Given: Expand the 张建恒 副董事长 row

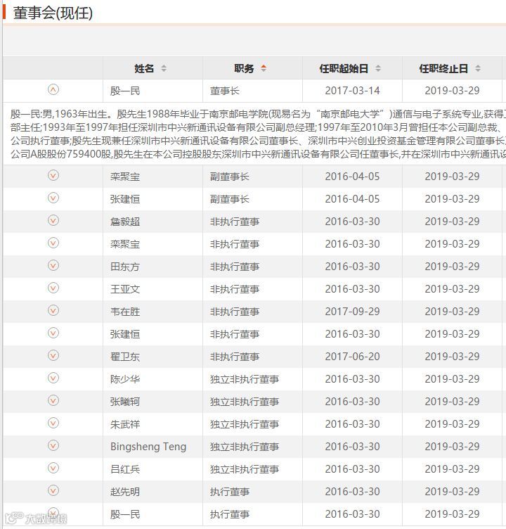Looking at the screenshot, I should click(x=53, y=198).
